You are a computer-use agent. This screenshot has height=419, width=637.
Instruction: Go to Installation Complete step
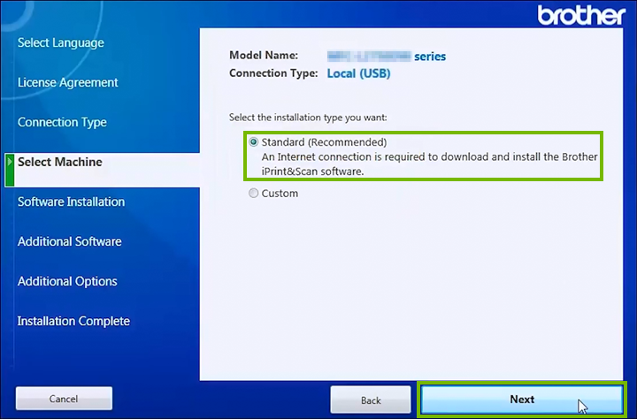pyautogui.click(x=73, y=321)
